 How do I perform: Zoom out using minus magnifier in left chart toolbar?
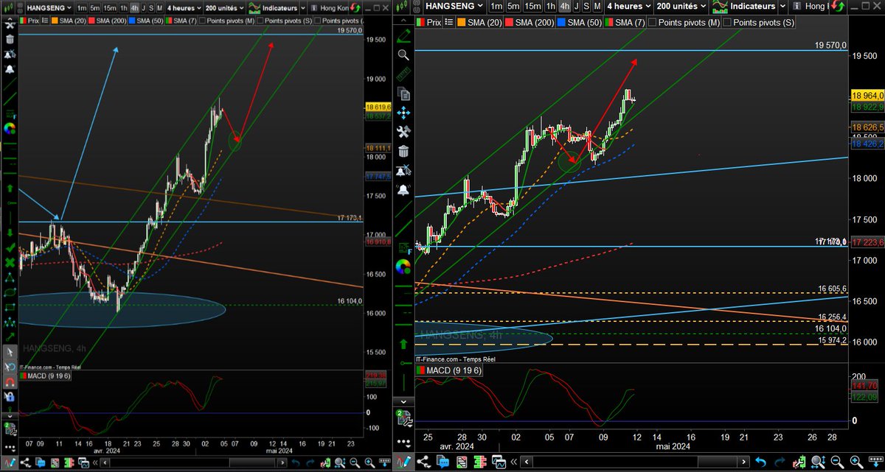pyautogui.click(x=355, y=463)
